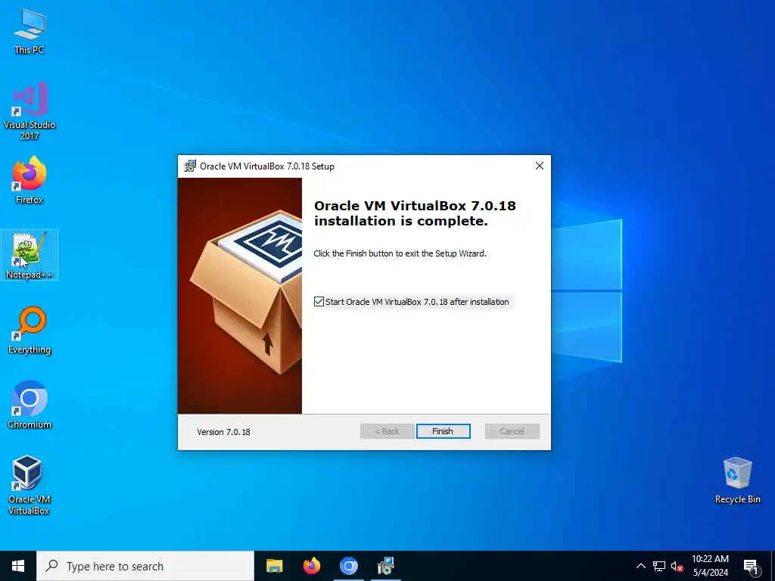Click the disabled Back button
775x581 pixels.
click(x=387, y=431)
